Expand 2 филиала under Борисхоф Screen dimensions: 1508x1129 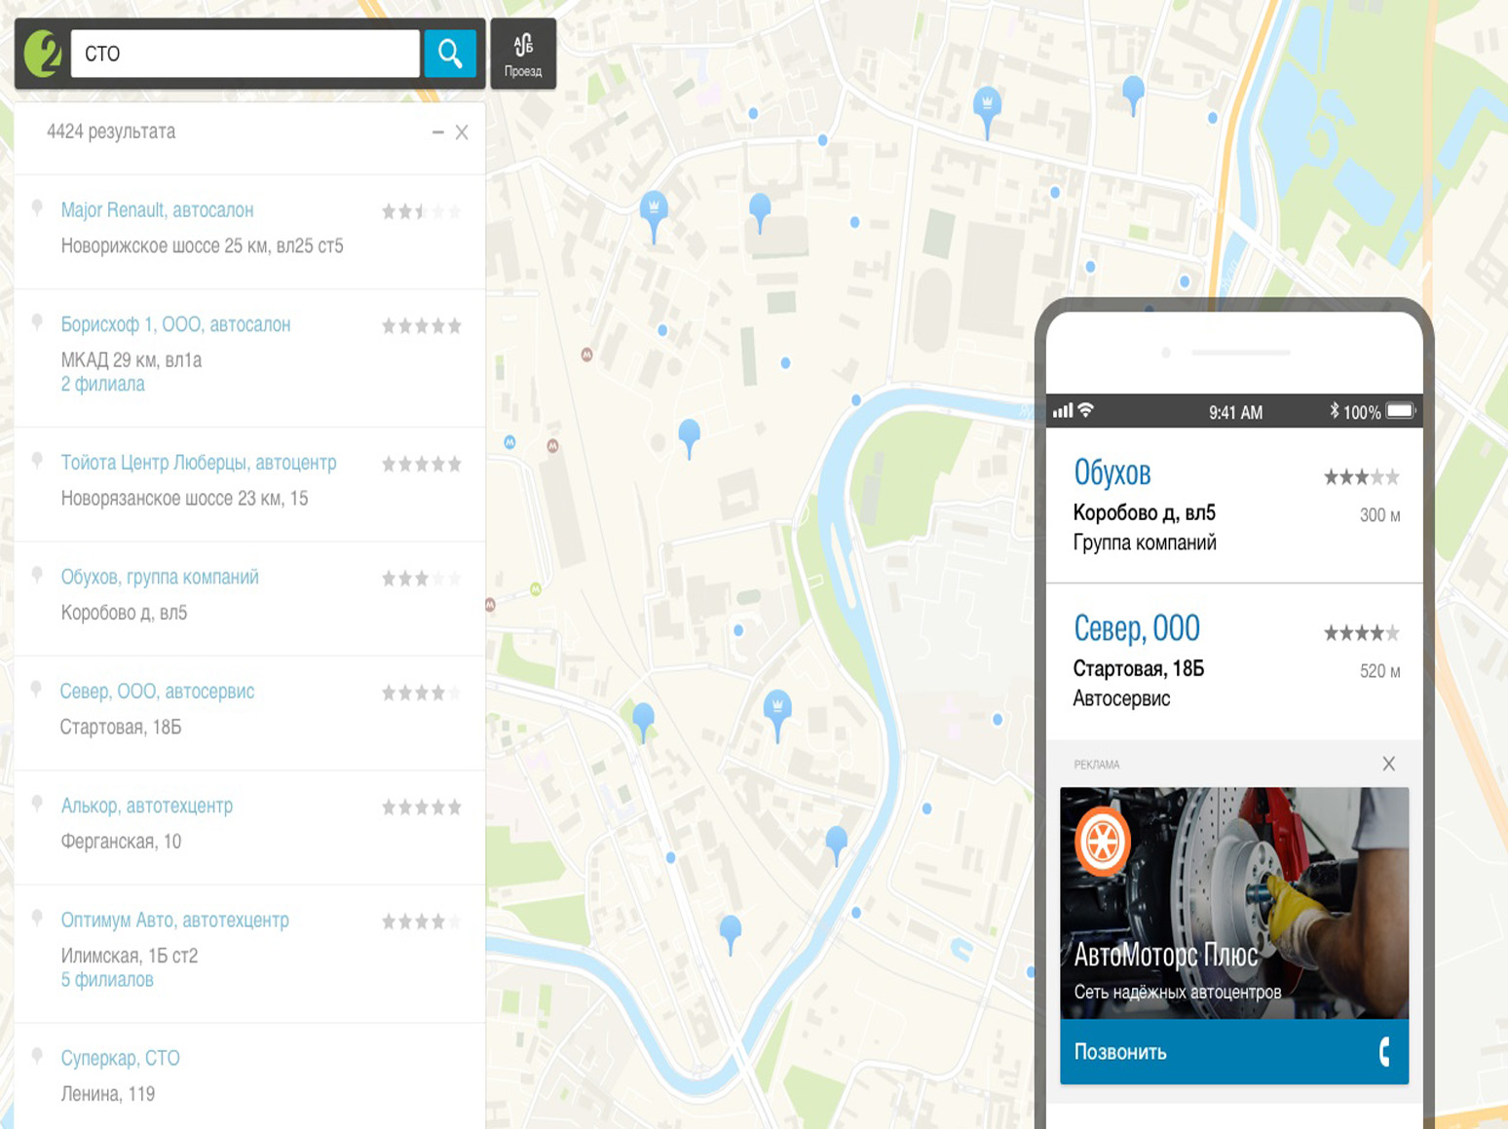(x=102, y=385)
